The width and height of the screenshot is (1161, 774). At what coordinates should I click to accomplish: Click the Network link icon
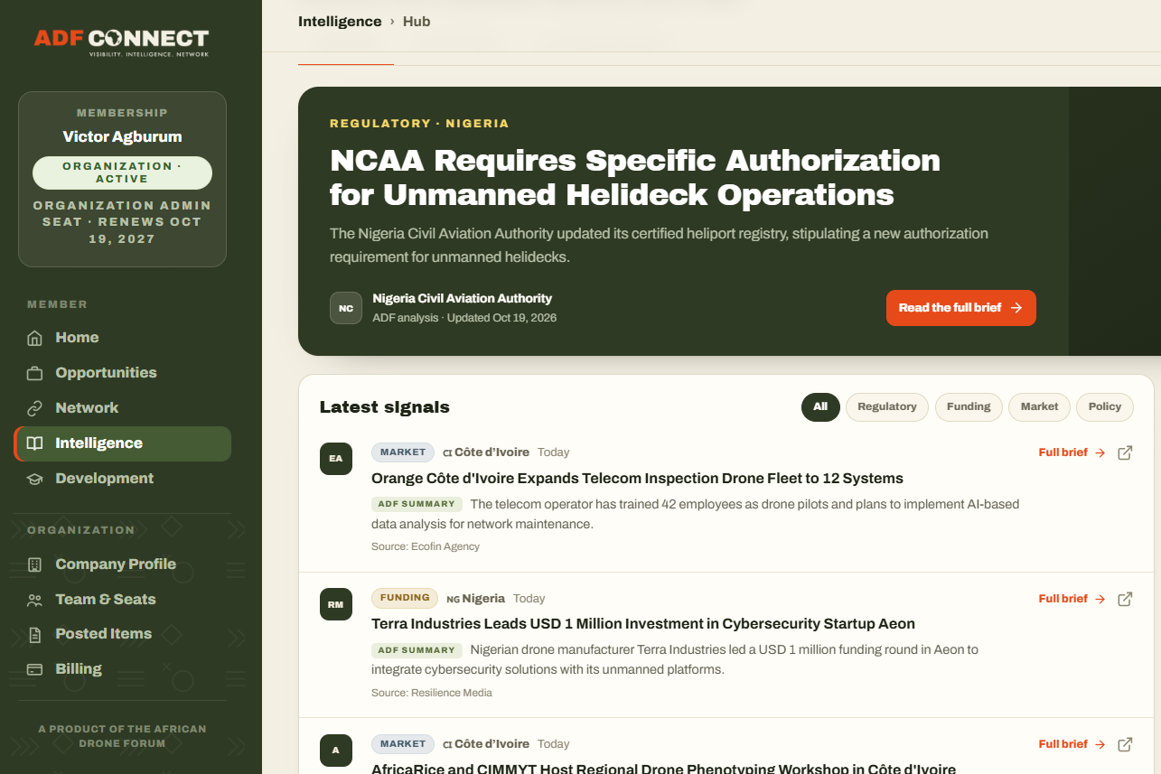click(35, 408)
